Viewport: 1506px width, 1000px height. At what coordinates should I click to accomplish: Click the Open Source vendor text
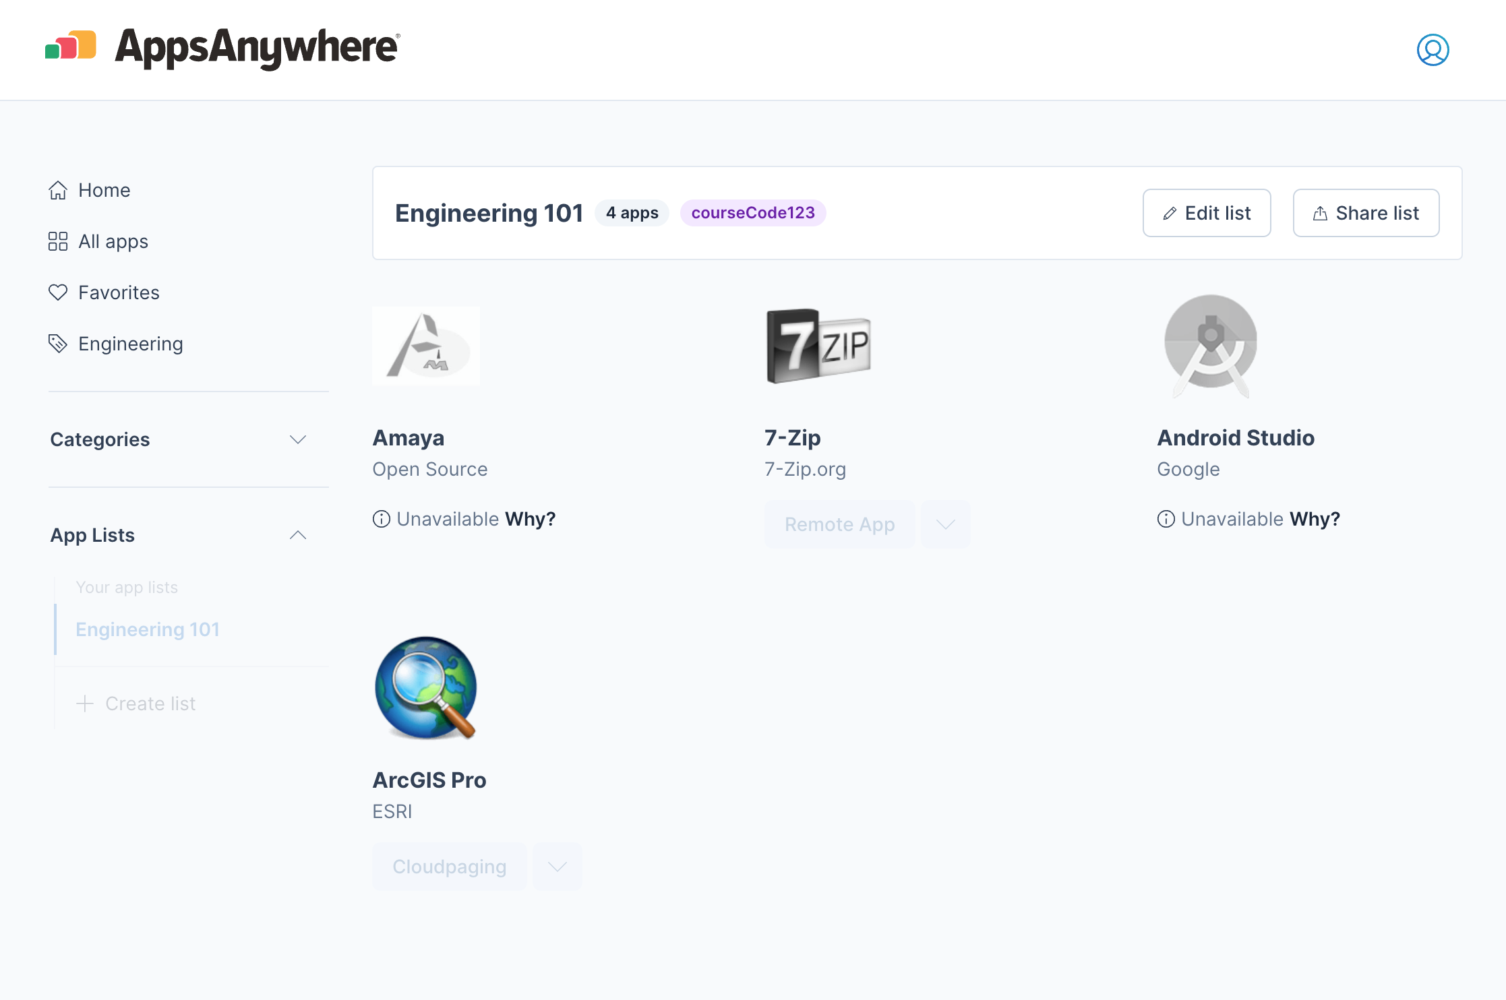[430, 469]
